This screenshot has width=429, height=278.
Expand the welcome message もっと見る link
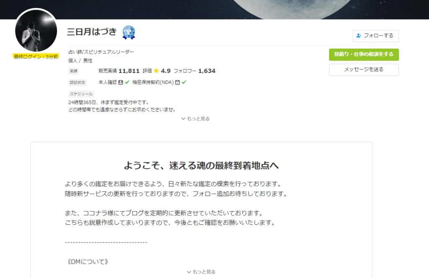tap(201, 272)
